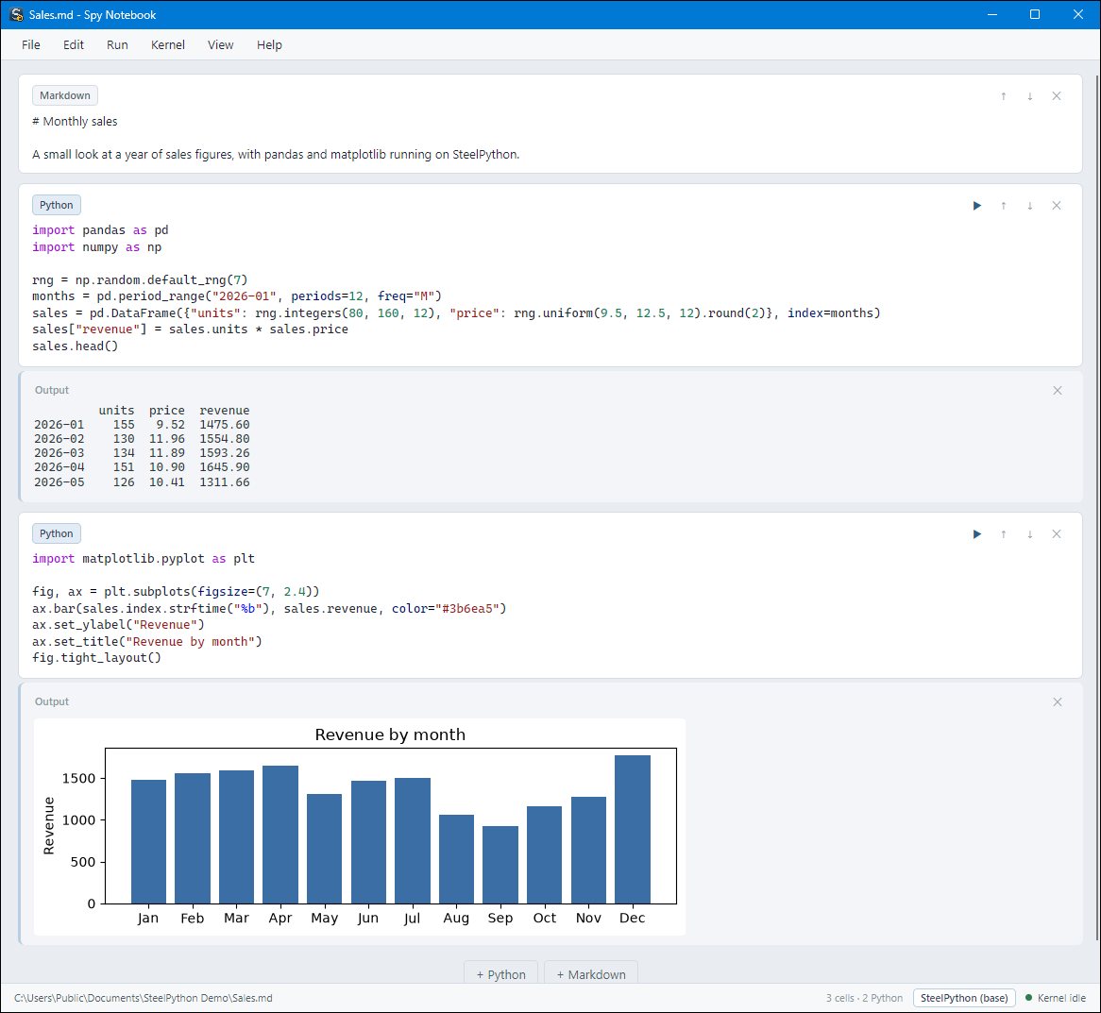Click the 'import pandas as pd' line
Screen dimensions: 1101x1013
point(100,230)
